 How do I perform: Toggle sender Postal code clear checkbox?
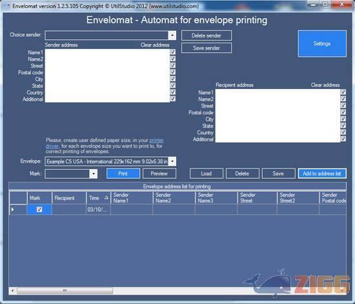[173, 72]
